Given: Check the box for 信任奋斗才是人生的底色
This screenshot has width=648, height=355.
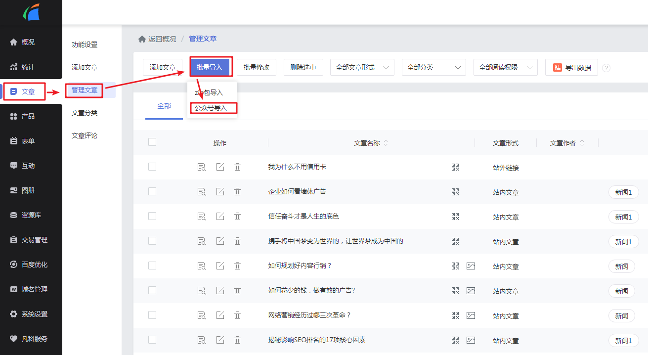Looking at the screenshot, I should tap(152, 216).
